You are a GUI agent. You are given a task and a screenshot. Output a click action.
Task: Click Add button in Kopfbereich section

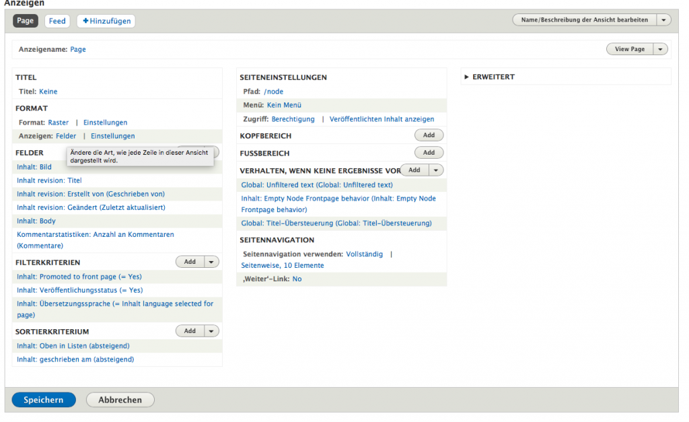tap(429, 135)
